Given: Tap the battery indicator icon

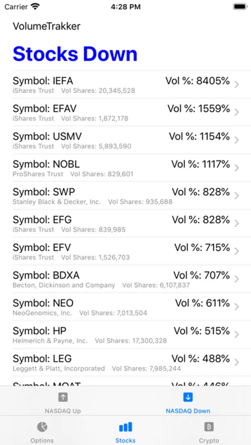Looking at the screenshot, I should (x=240, y=7).
